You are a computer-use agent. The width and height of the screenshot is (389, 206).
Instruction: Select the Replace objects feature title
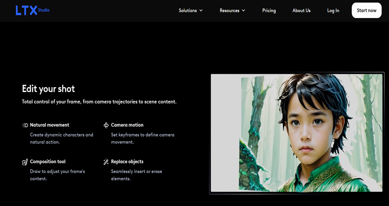(x=127, y=162)
